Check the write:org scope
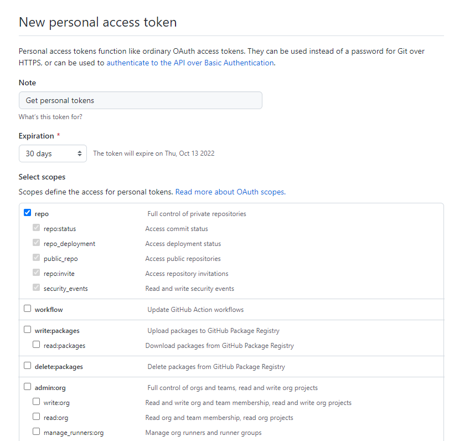454x441 pixels. tap(37, 402)
